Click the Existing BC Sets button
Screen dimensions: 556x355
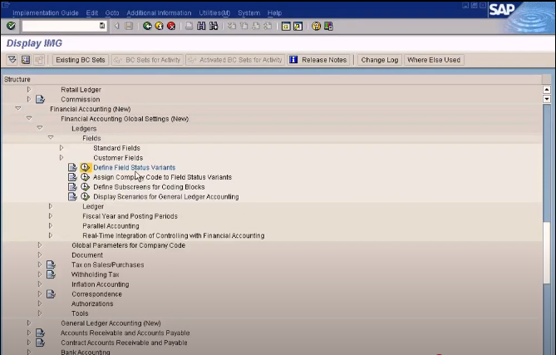click(x=81, y=60)
